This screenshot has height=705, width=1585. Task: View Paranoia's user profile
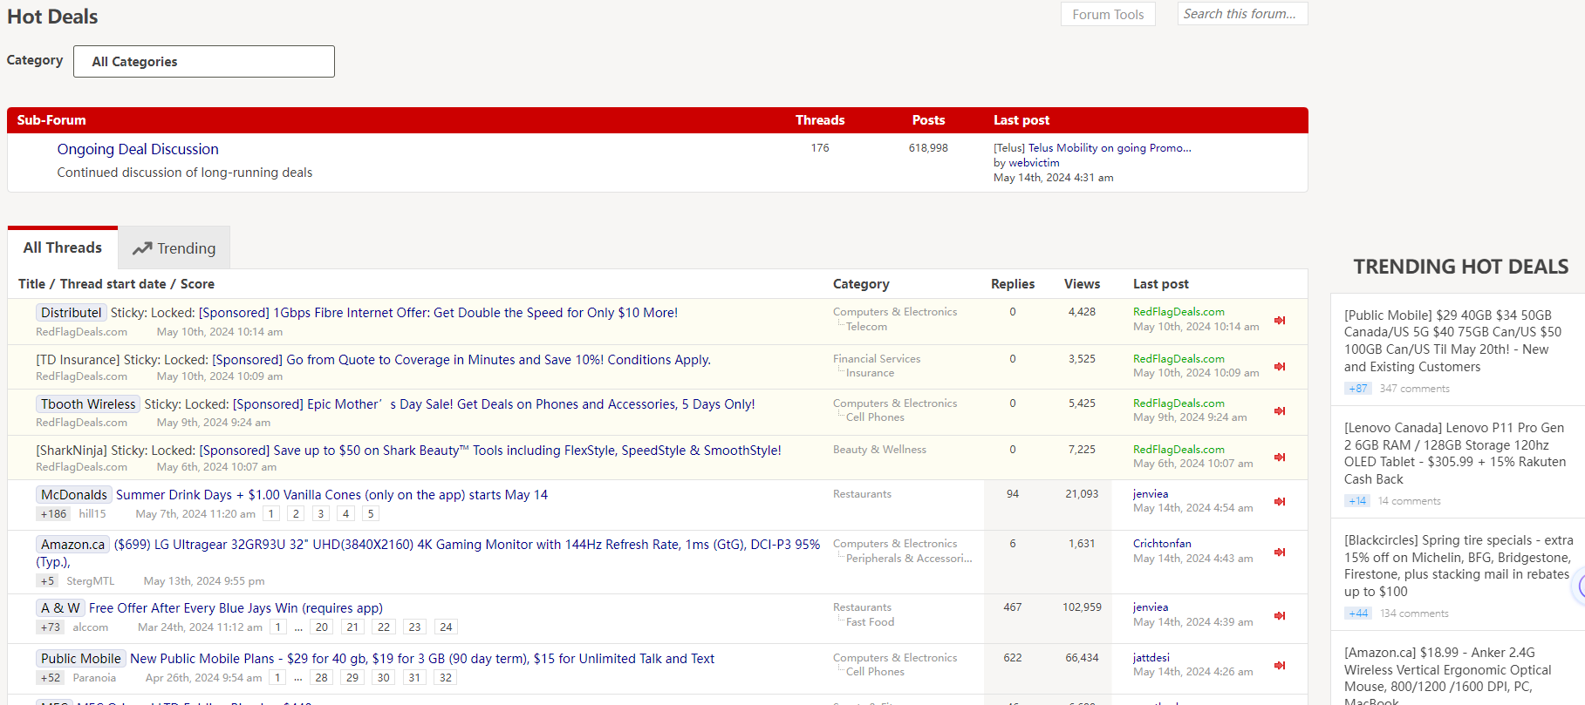[94, 678]
